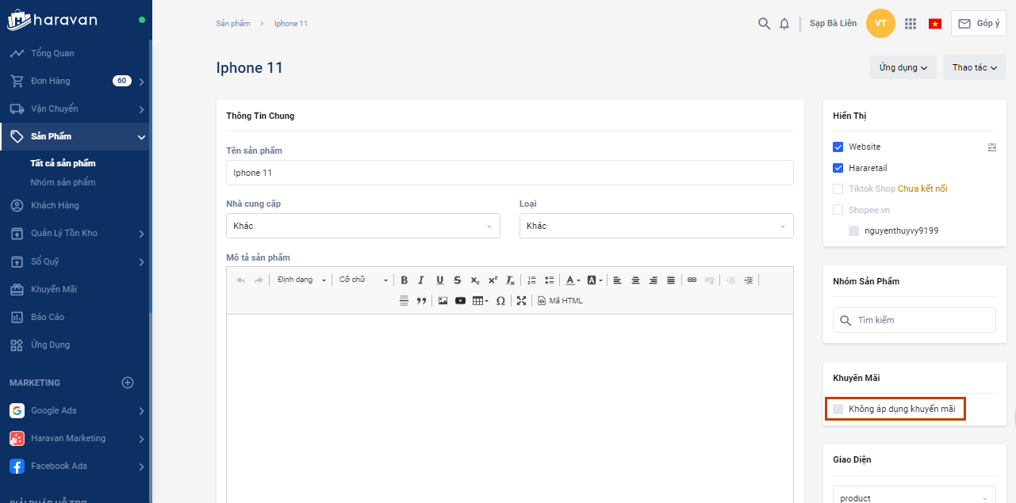Viewport: 1016px width, 503px height.
Task: Open the background color dropdown
Action: [595, 280]
